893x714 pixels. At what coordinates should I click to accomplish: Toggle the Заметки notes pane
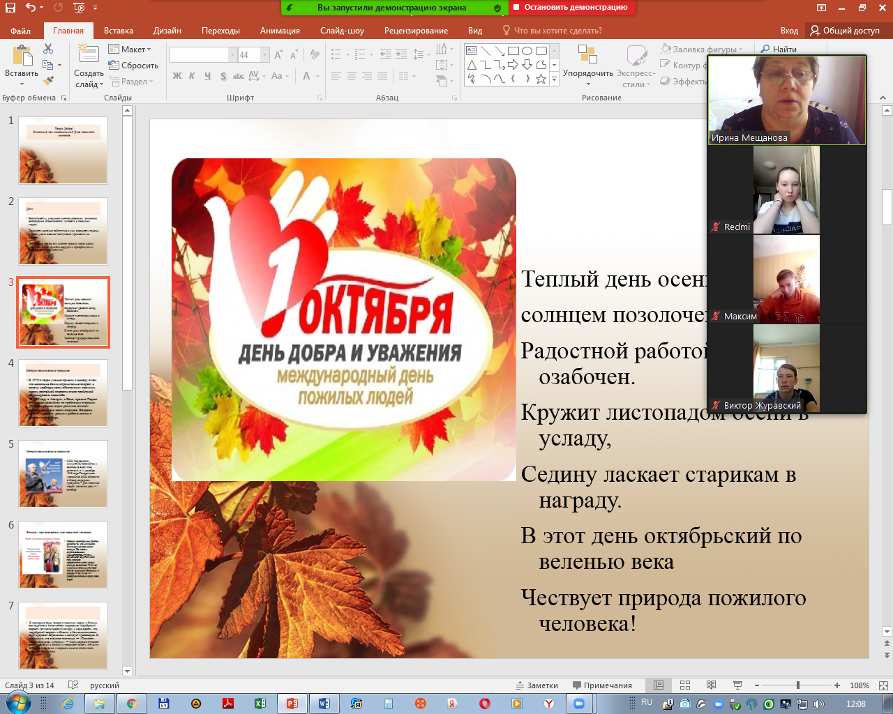click(x=537, y=685)
